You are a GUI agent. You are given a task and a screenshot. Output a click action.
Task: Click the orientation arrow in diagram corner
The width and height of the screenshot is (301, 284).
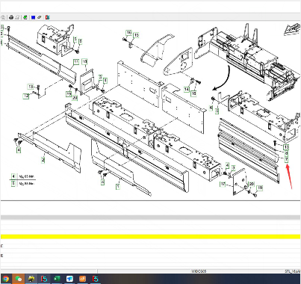point(292,29)
